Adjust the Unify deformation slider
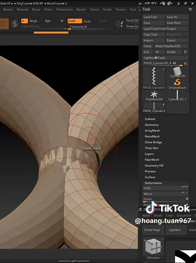The height and width of the screenshot is (263, 196). pos(165,188)
